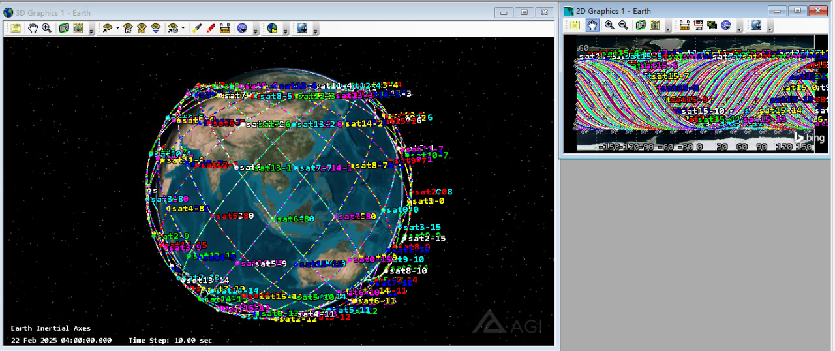This screenshot has height=351, width=835.
Task: Click the Bing logo on the 2D map
Action: (x=808, y=138)
